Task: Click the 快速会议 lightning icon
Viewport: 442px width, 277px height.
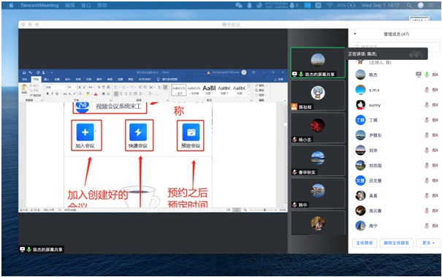Action: point(138,132)
